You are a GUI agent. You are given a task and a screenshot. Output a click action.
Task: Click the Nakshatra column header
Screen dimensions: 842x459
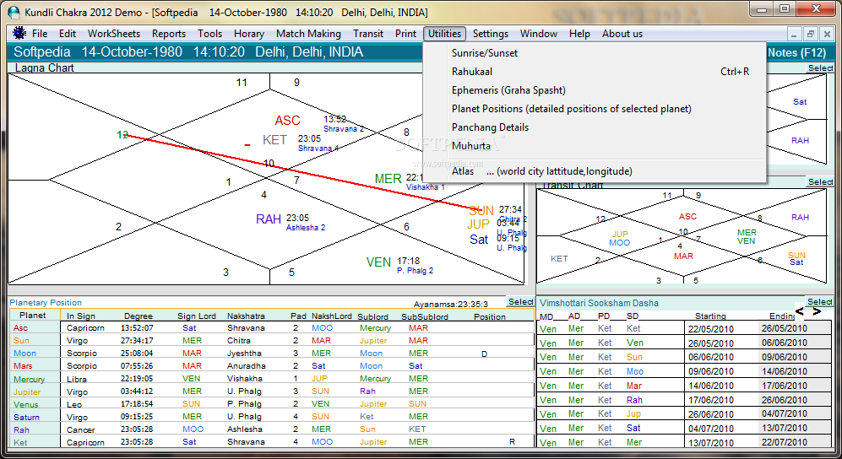246,316
